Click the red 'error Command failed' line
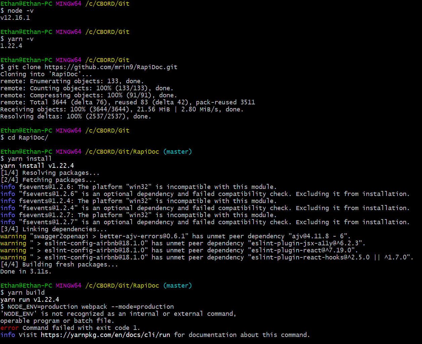 pyautogui.click(x=70, y=328)
